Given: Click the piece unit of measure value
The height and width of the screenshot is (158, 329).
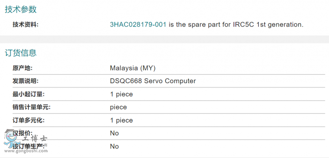Looking at the screenshot, I should click(x=118, y=107).
